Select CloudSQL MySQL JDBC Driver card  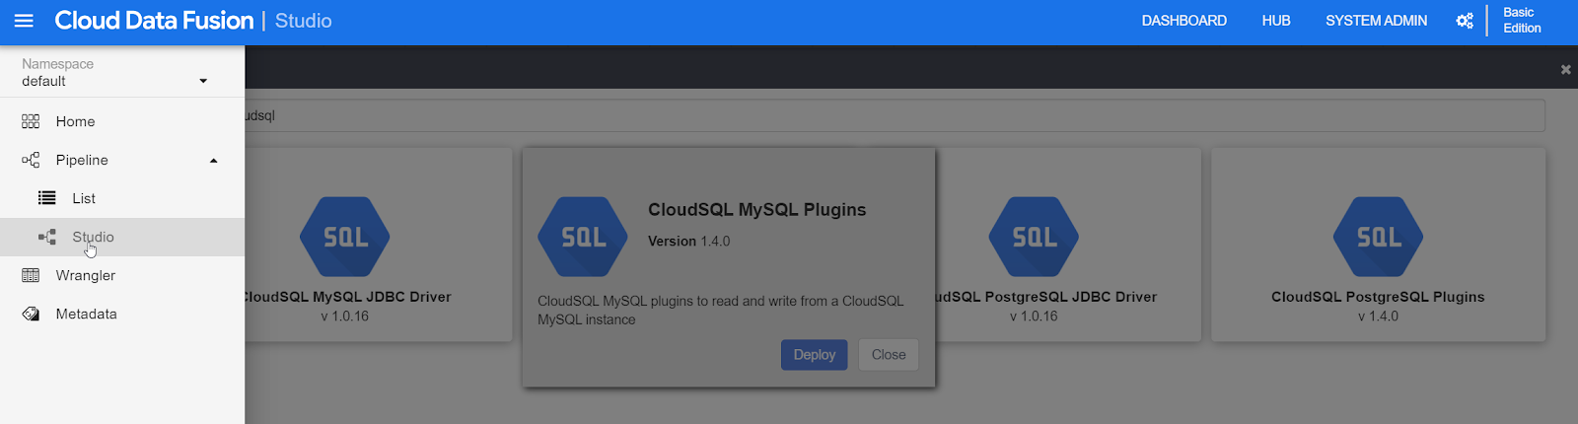tap(379, 246)
